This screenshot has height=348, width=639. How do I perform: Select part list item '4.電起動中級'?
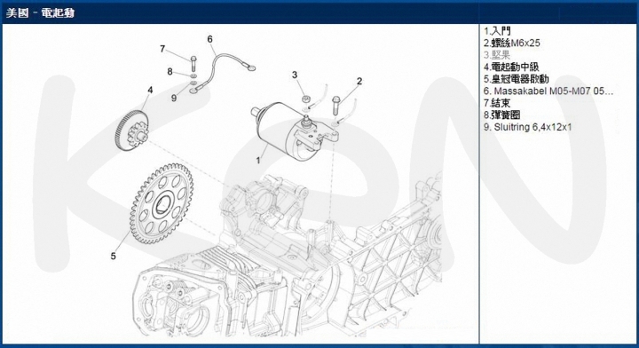click(511, 67)
